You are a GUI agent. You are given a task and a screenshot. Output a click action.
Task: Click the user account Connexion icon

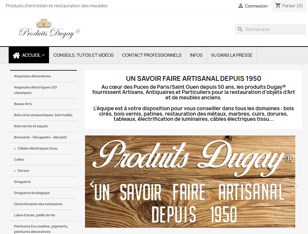(240, 6)
